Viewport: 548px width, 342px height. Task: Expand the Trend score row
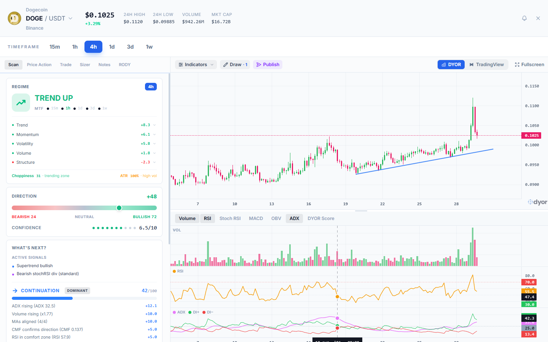(x=154, y=125)
